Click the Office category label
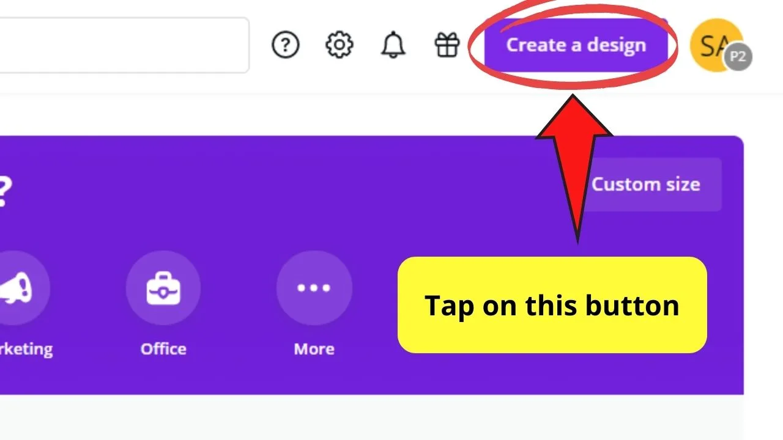The image size is (783, 440). 163,349
